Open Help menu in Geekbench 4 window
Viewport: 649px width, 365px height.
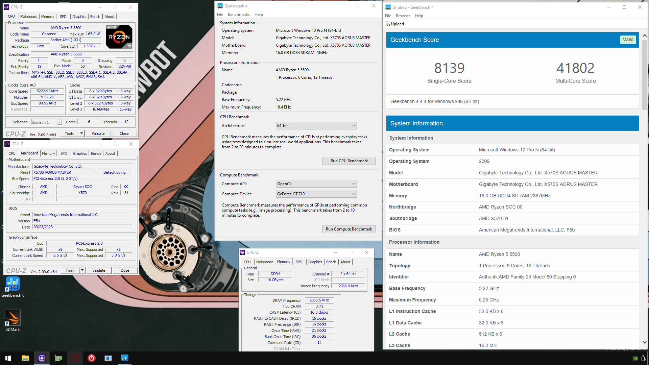coord(259,15)
